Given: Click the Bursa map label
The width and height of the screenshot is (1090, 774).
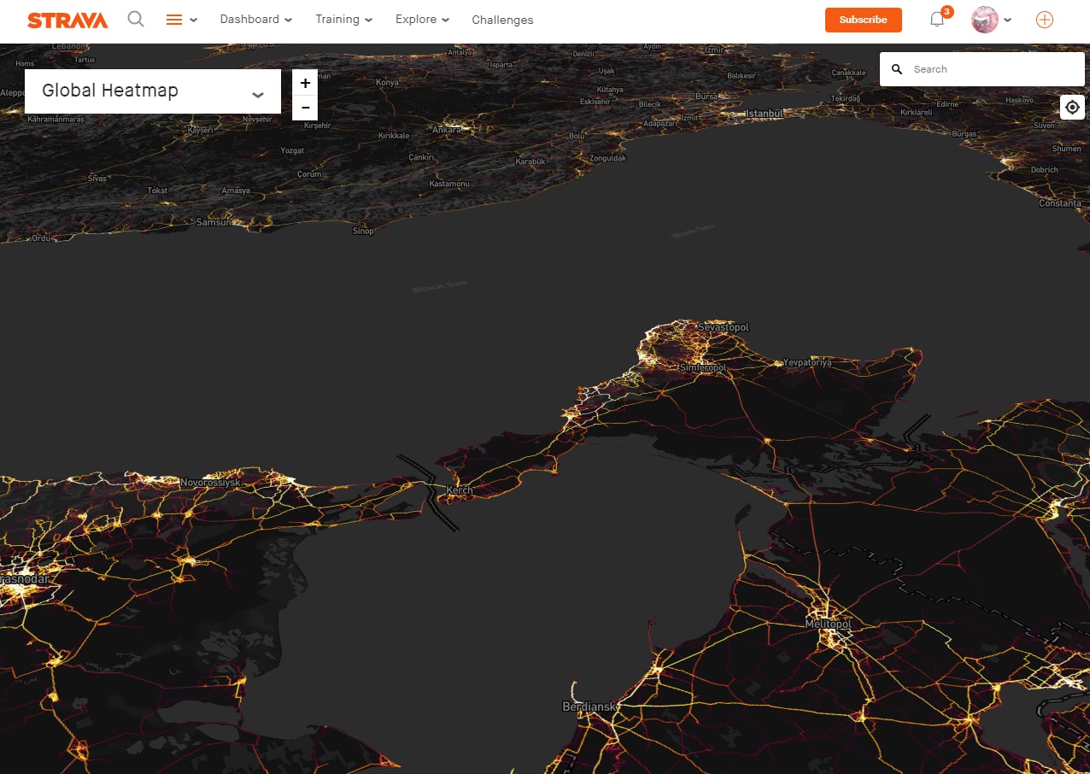Looking at the screenshot, I should [x=708, y=97].
